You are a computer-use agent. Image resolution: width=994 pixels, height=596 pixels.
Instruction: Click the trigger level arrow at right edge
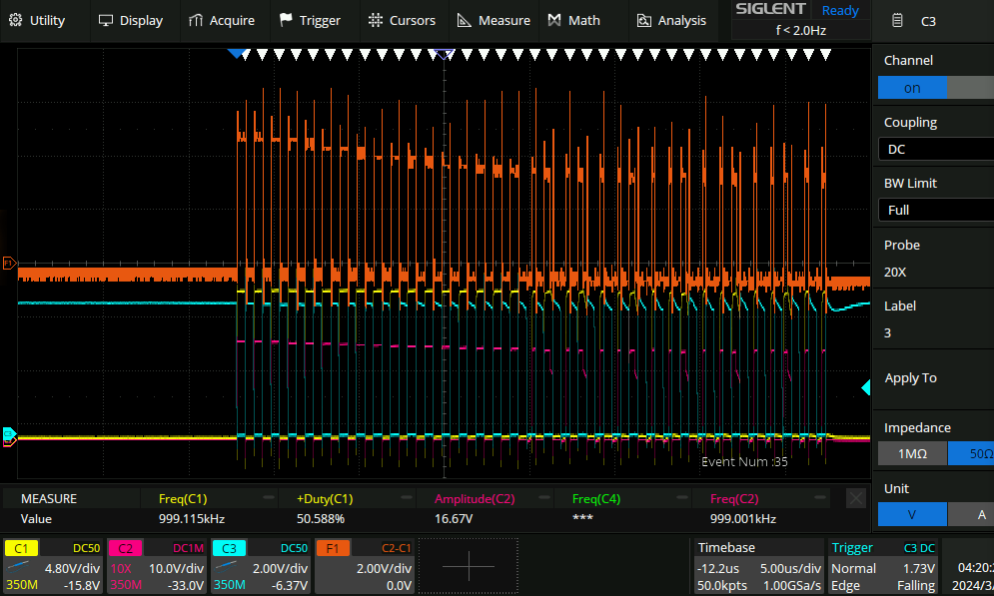865,386
